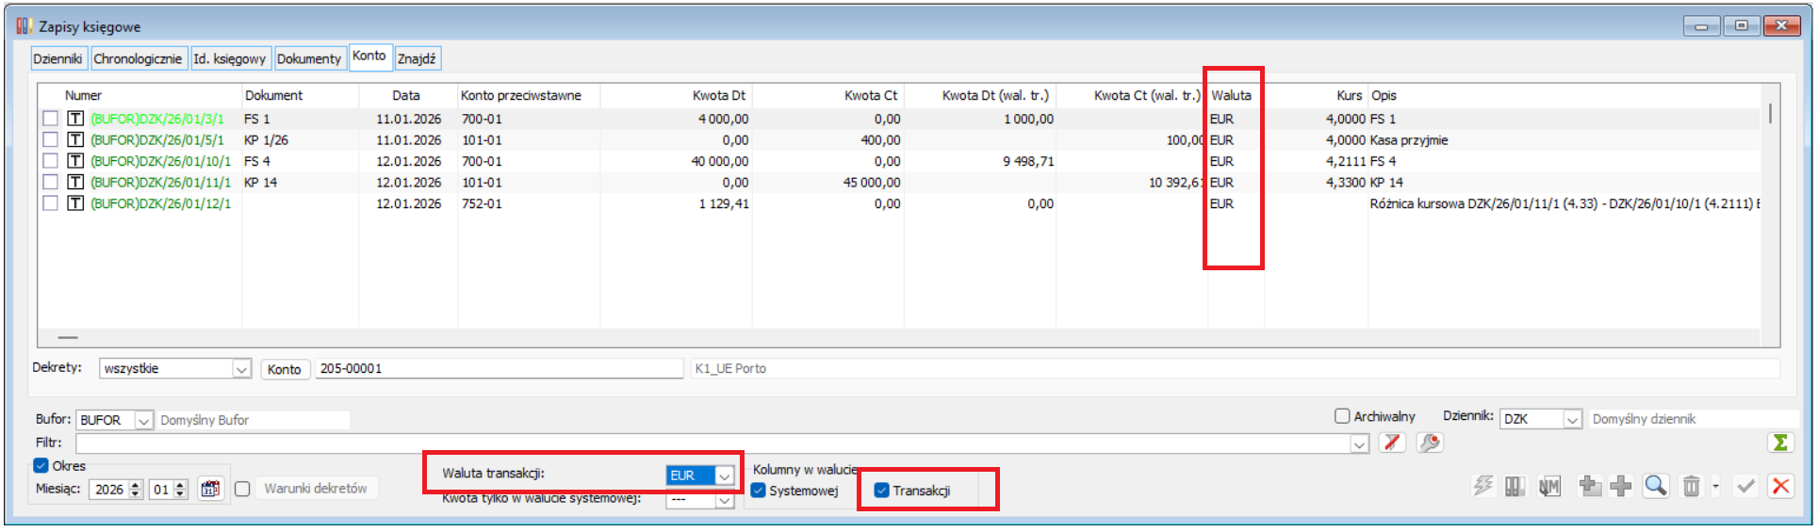1818x532 pixels.
Task: Click the lightning bolt icon
Action: pos(1483,486)
